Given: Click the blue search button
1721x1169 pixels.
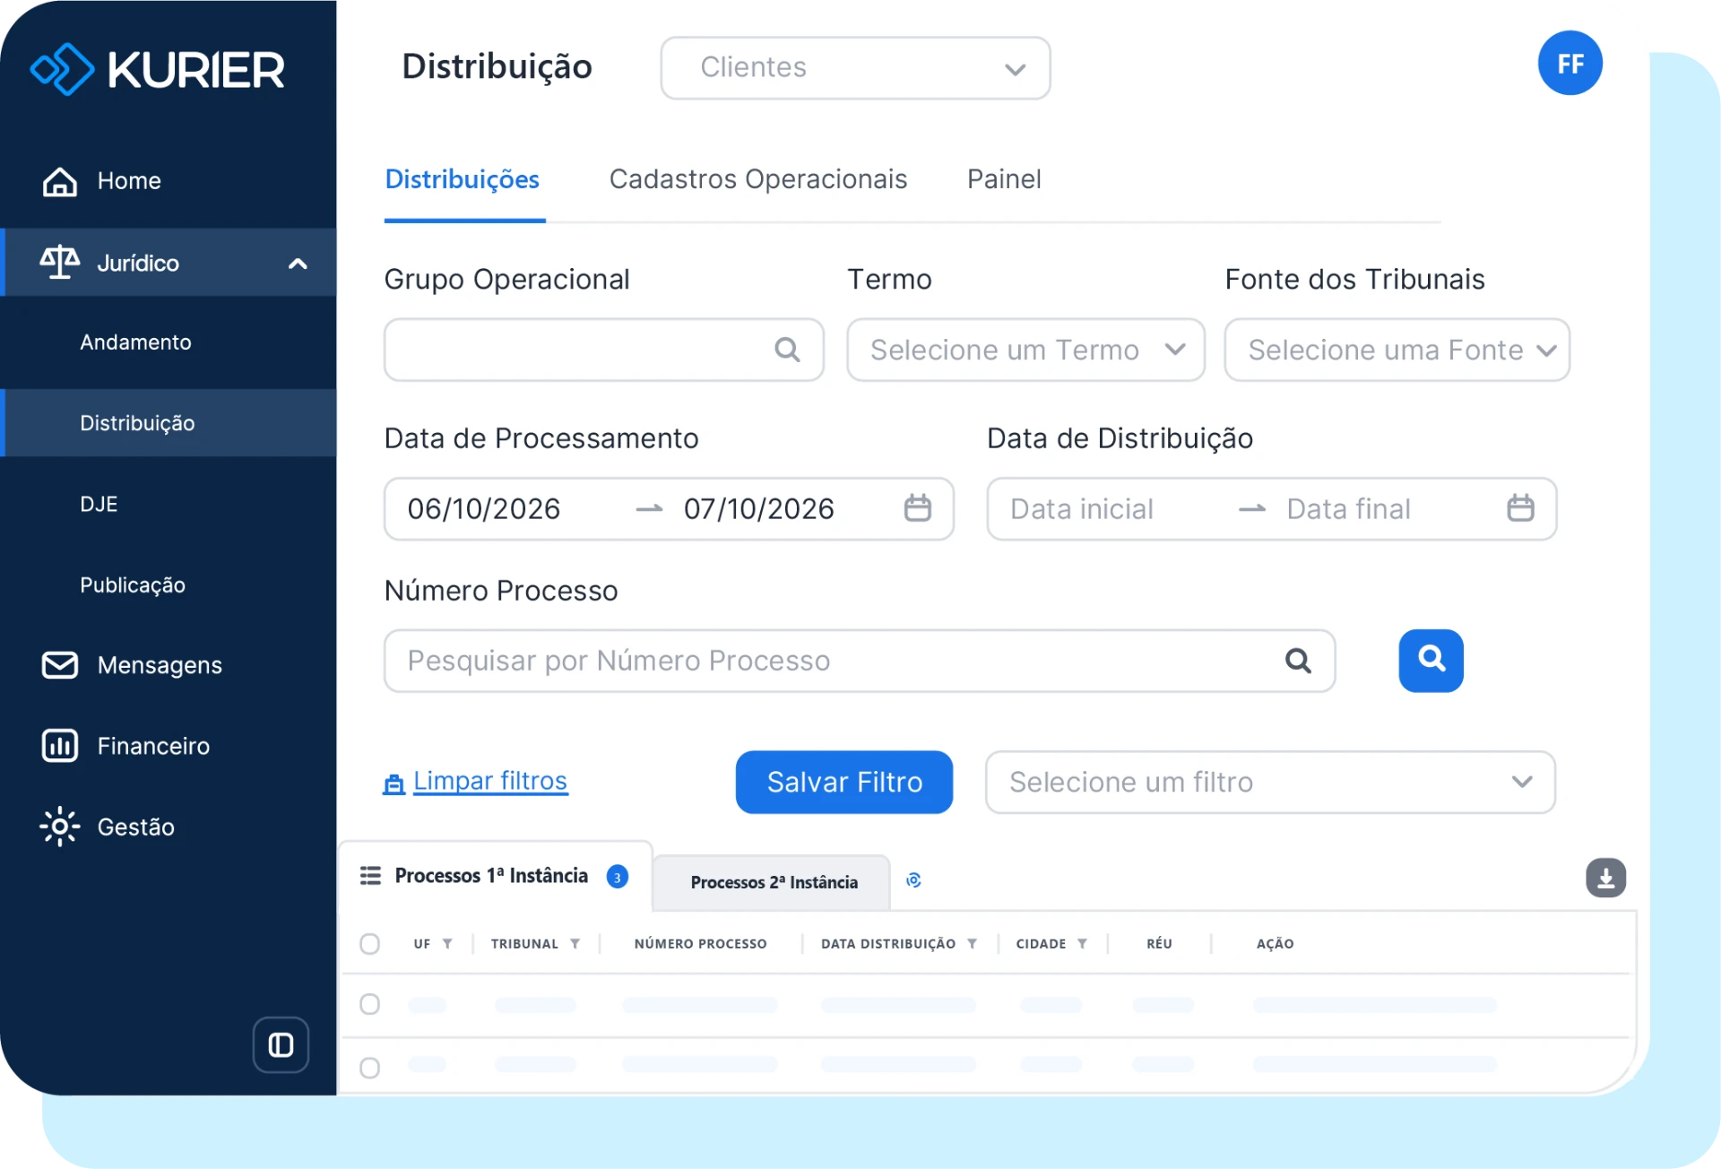Looking at the screenshot, I should pyautogui.click(x=1431, y=661).
